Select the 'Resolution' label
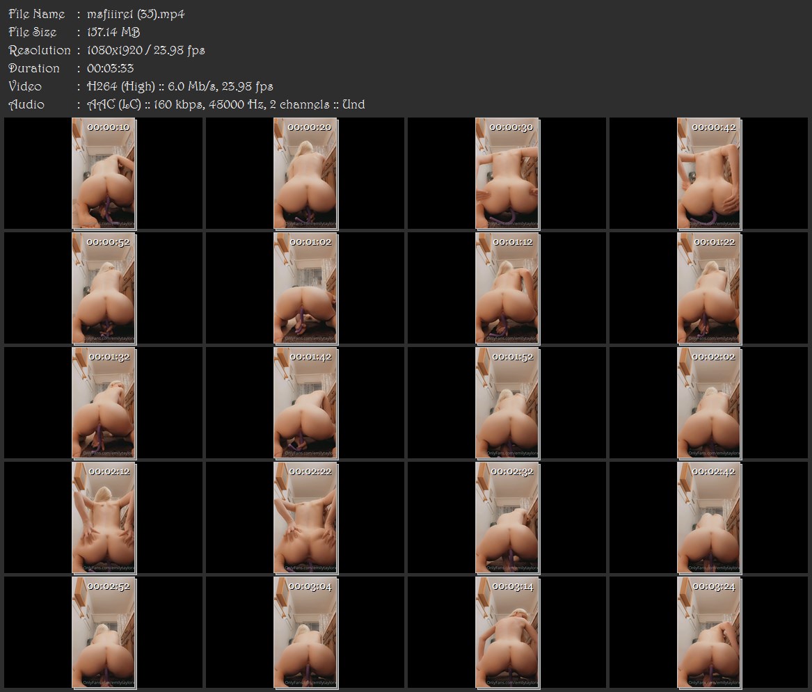This screenshot has width=812, height=692. [40, 50]
